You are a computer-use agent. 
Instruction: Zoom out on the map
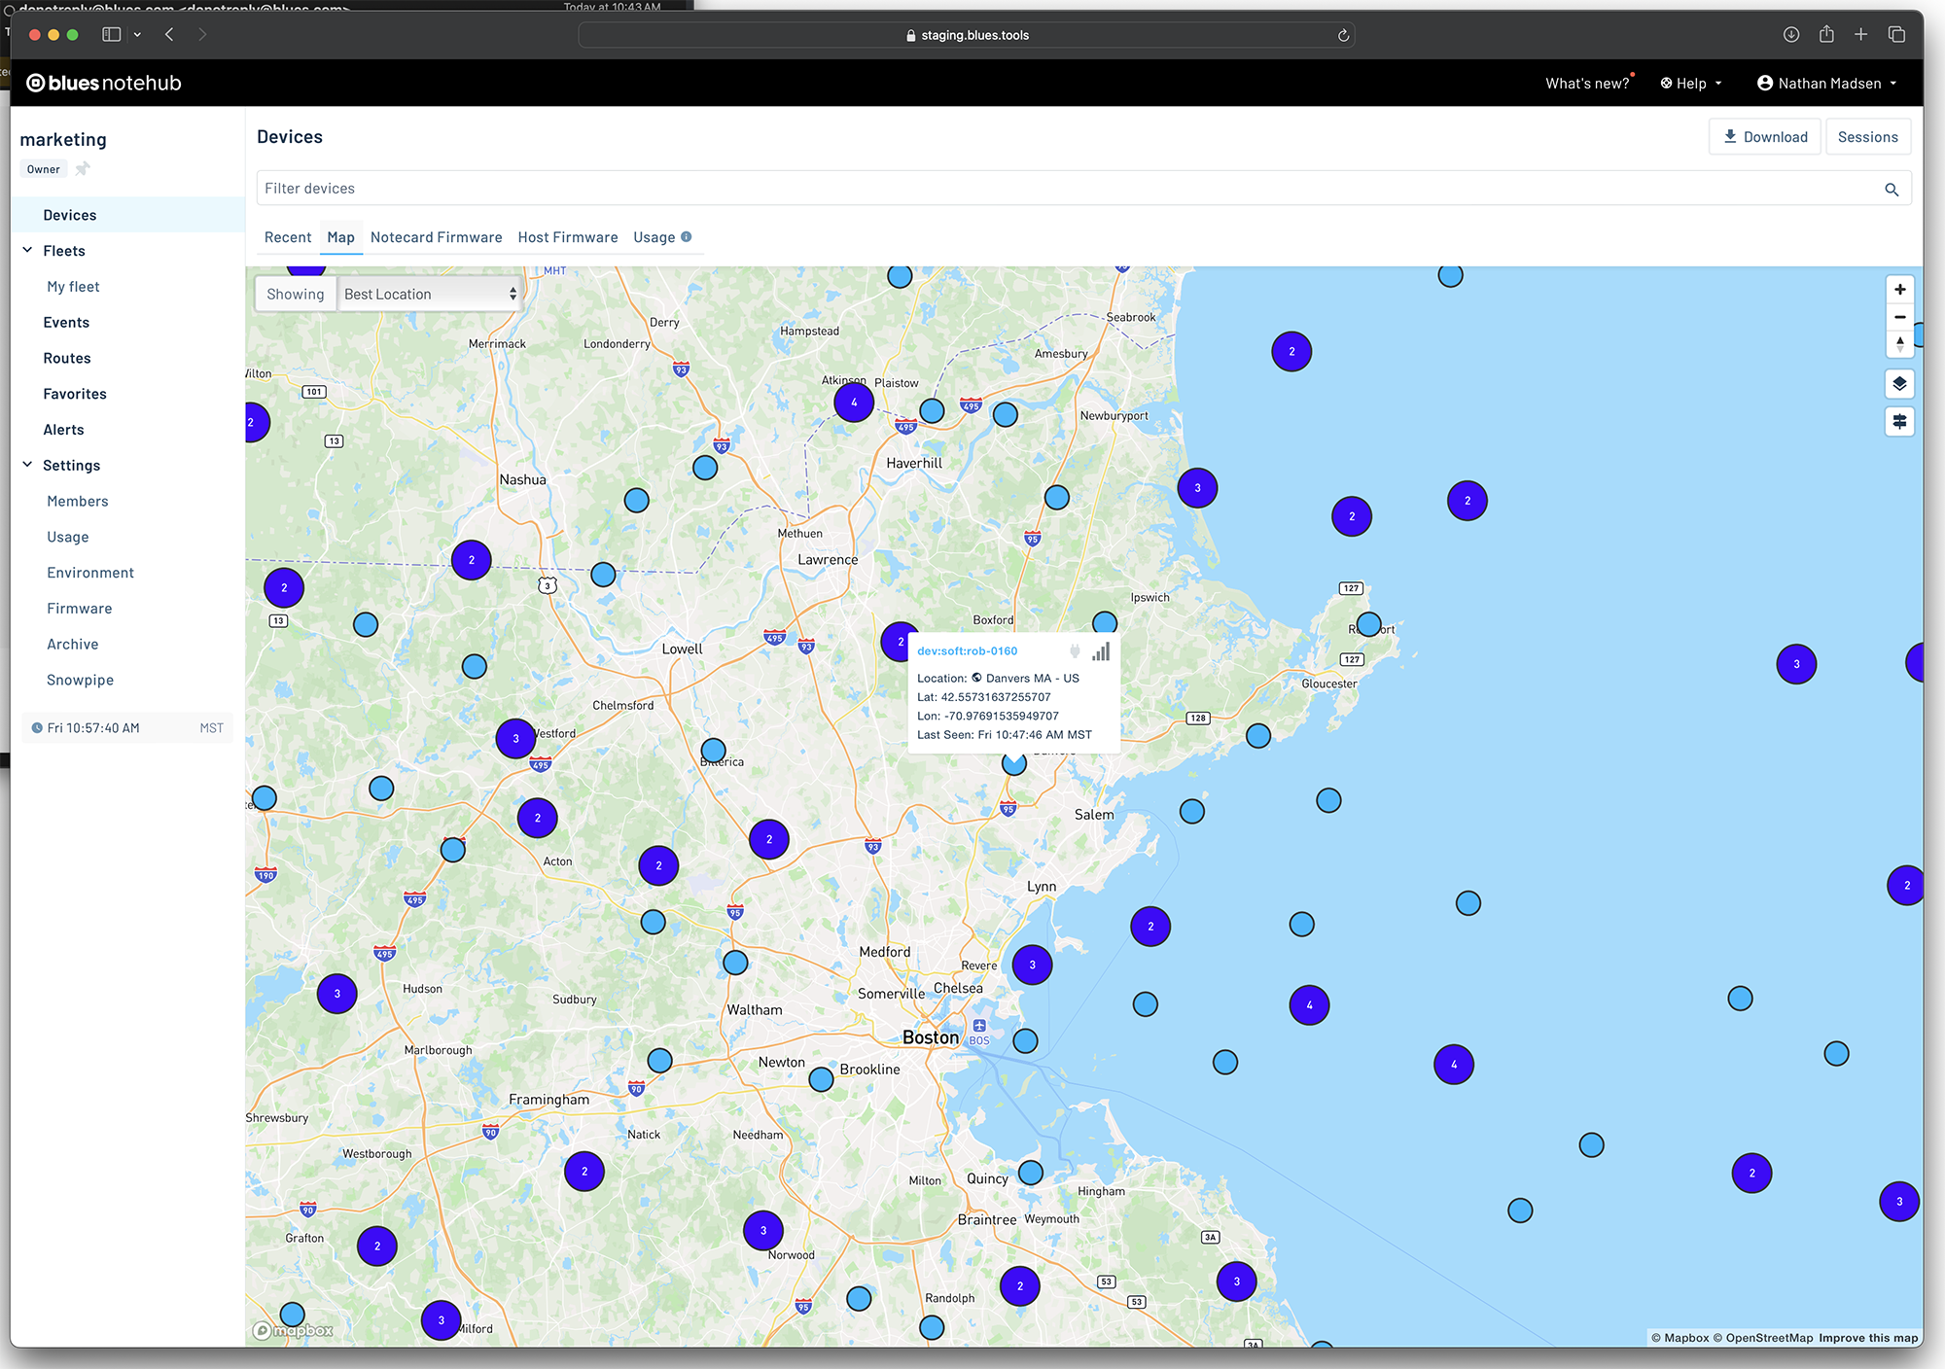coord(1899,317)
